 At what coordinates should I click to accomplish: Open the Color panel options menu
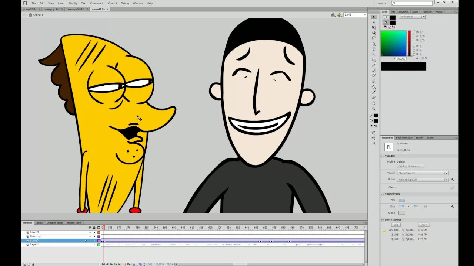tap(456, 11)
